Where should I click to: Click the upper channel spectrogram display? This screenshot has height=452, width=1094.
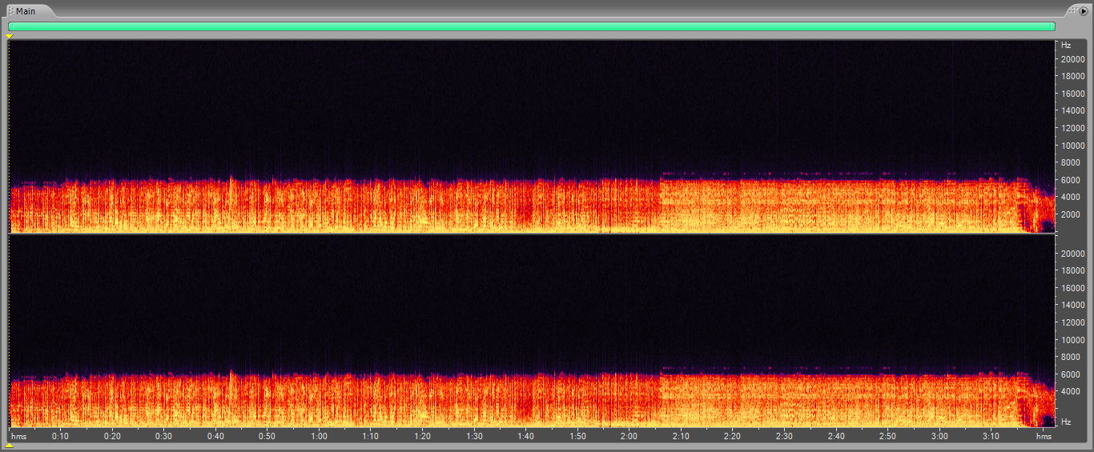click(x=532, y=137)
